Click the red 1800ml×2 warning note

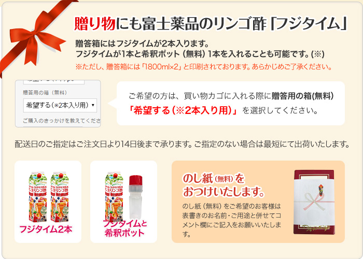[x=203, y=67]
